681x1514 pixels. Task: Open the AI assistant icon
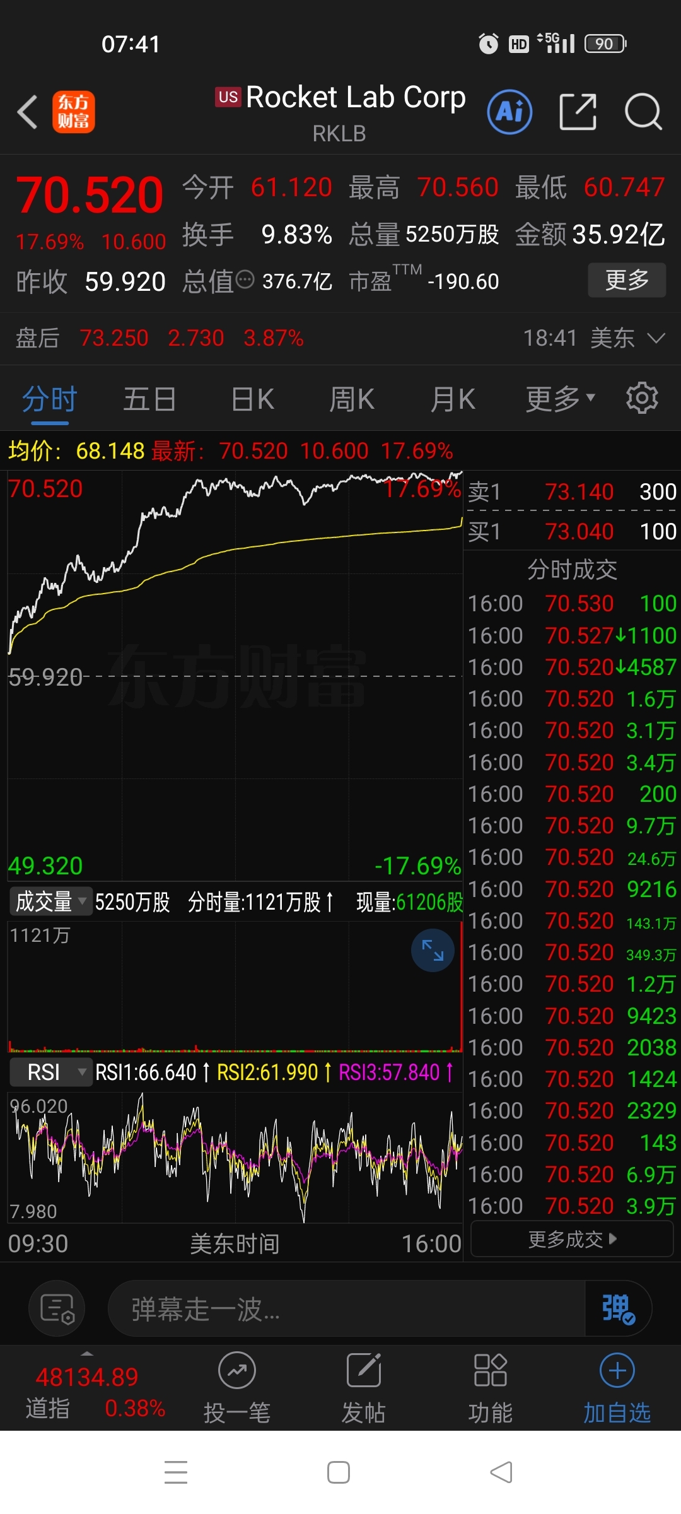509,112
